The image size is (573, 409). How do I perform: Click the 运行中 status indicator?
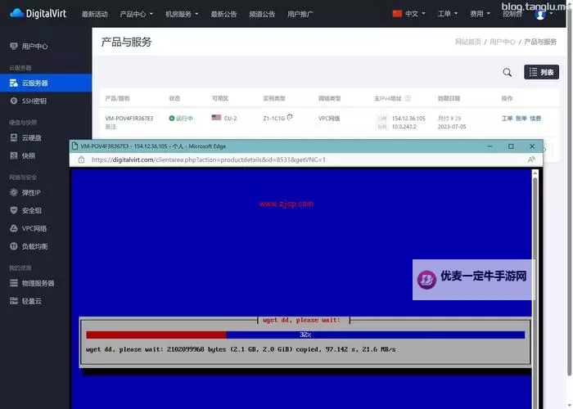click(181, 119)
